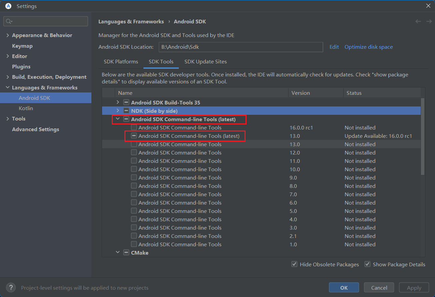This screenshot has width=435, height=297.
Task: Expand the Editor section
Action: (8, 56)
